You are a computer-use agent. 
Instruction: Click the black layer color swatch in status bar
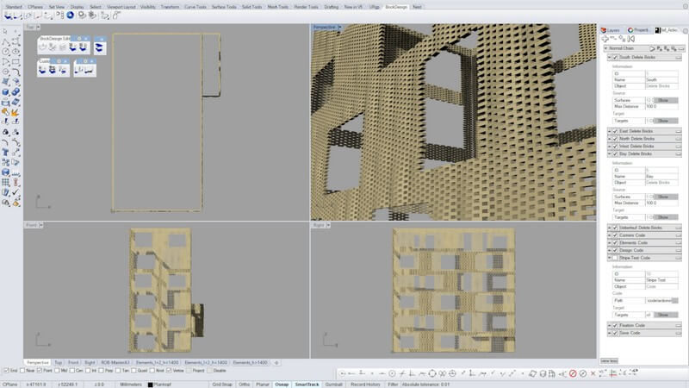pos(151,383)
